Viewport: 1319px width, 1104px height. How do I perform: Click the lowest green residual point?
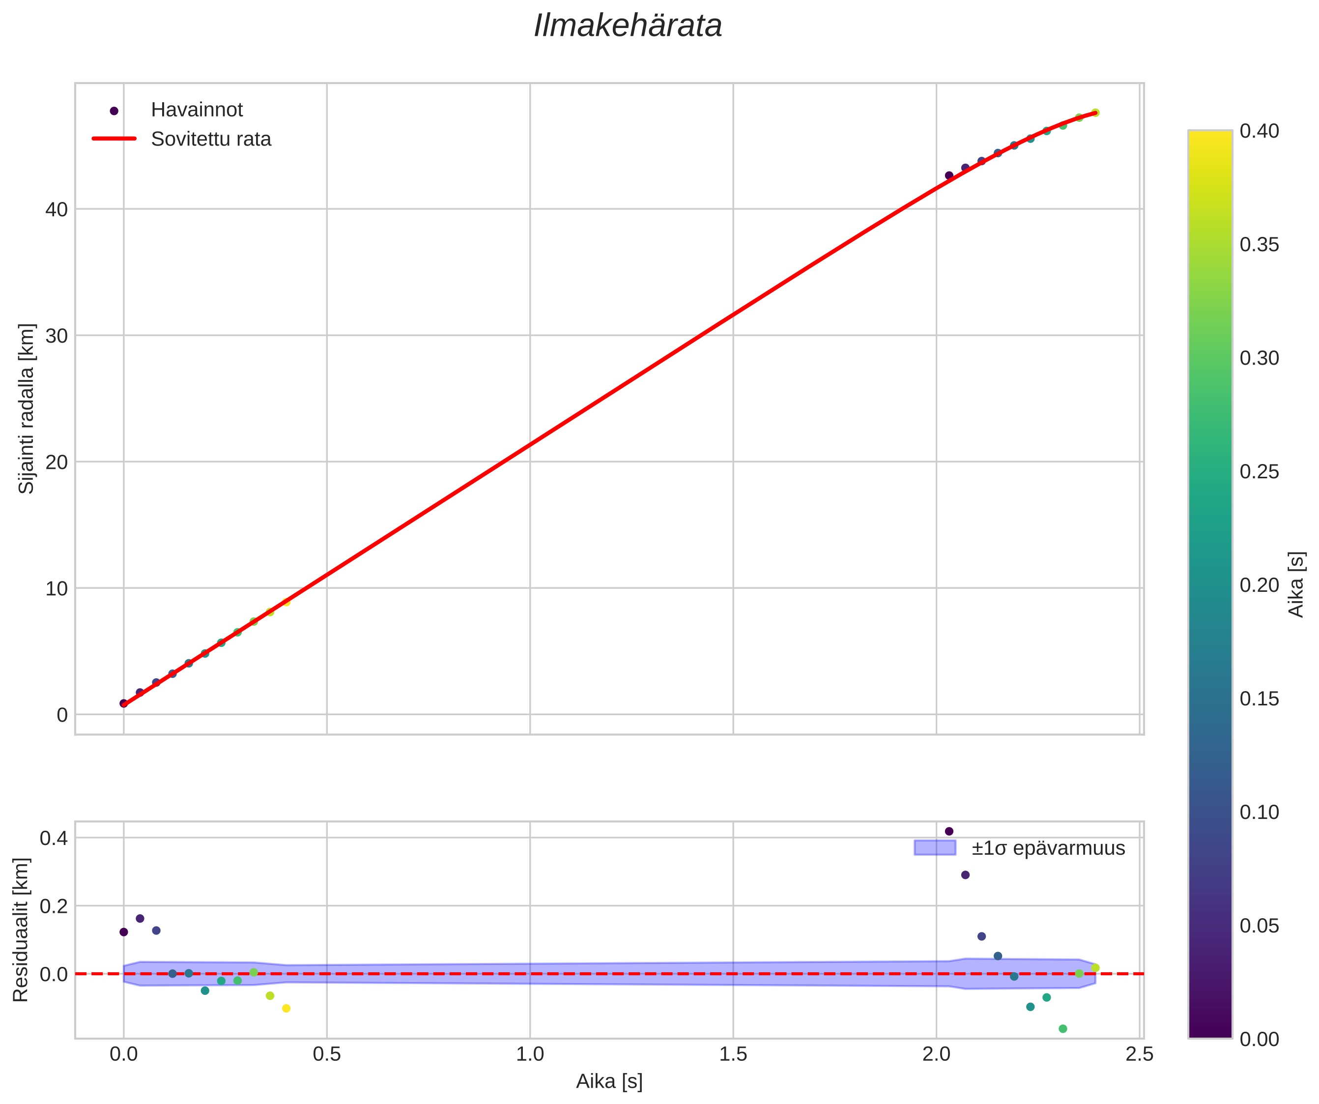point(1063,1029)
